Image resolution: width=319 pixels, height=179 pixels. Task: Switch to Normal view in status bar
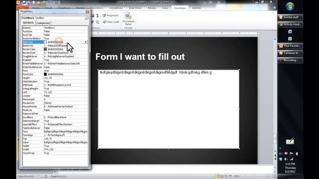tap(218, 177)
